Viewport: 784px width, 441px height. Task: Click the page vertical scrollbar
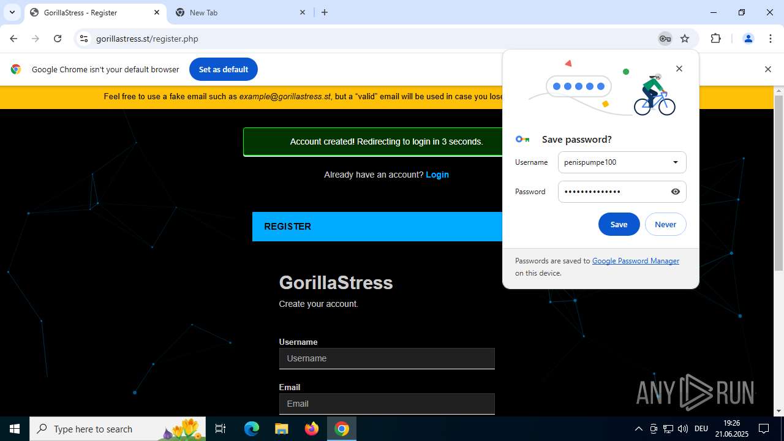click(778, 183)
